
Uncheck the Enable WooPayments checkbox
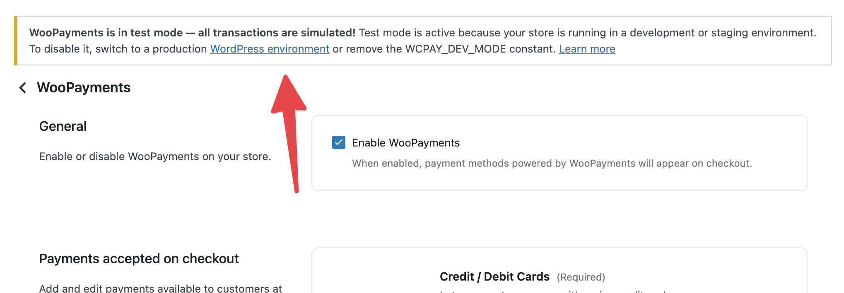point(338,142)
